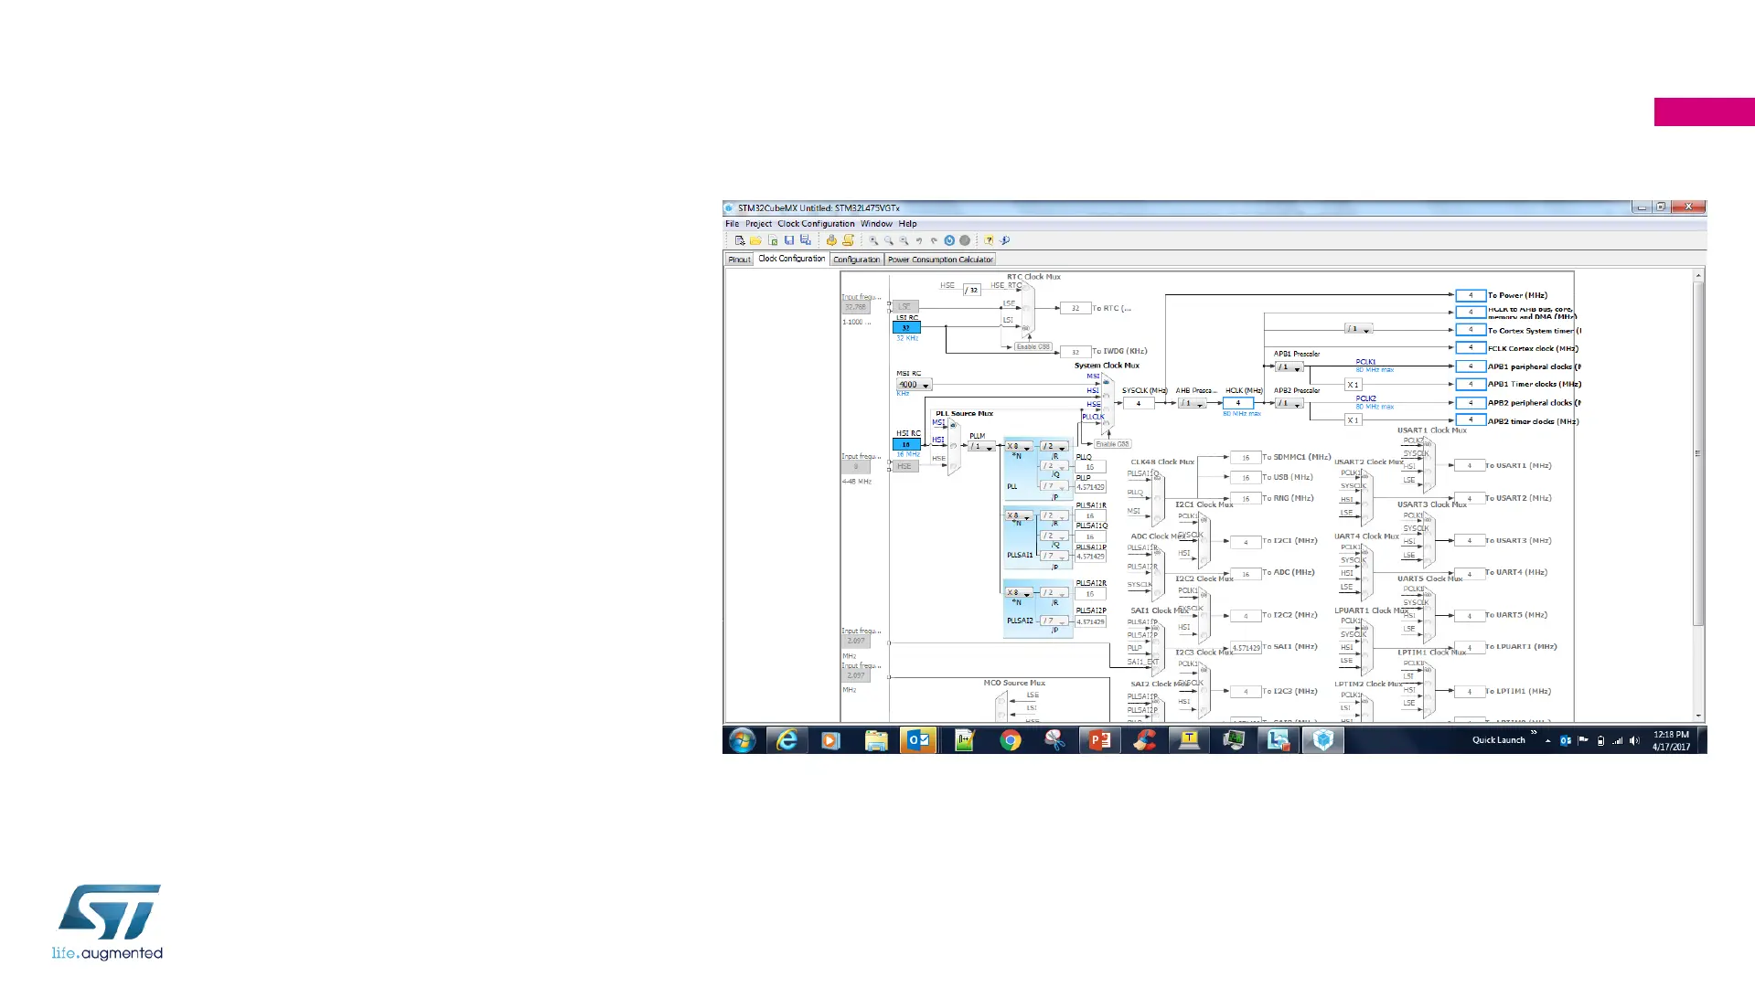
Task: Open help with the yellow question mark icon
Action: point(989,240)
